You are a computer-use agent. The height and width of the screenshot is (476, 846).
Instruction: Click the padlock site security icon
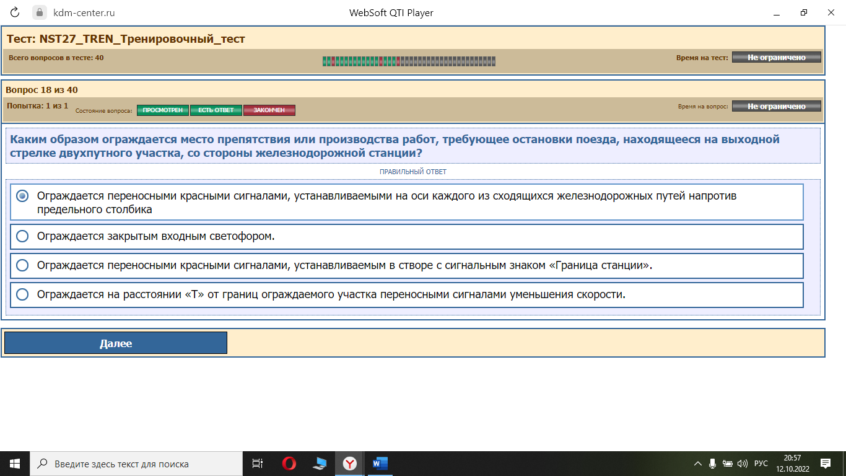point(39,12)
